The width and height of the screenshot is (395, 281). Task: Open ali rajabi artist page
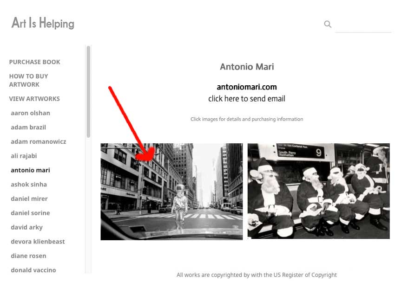click(24, 156)
